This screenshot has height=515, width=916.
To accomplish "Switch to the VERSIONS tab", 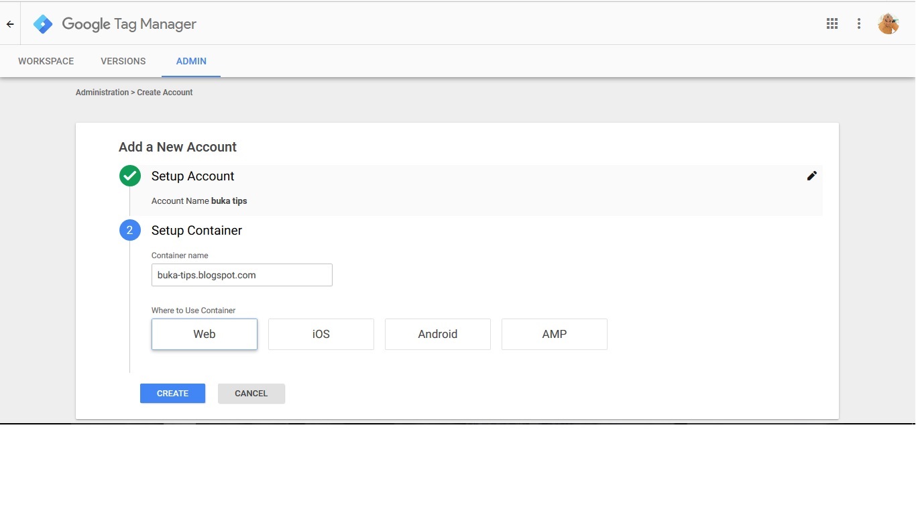I will 123,61.
